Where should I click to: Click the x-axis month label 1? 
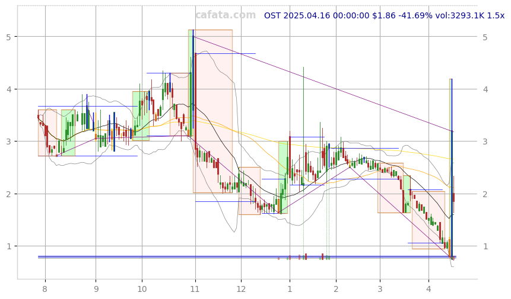click(290, 289)
